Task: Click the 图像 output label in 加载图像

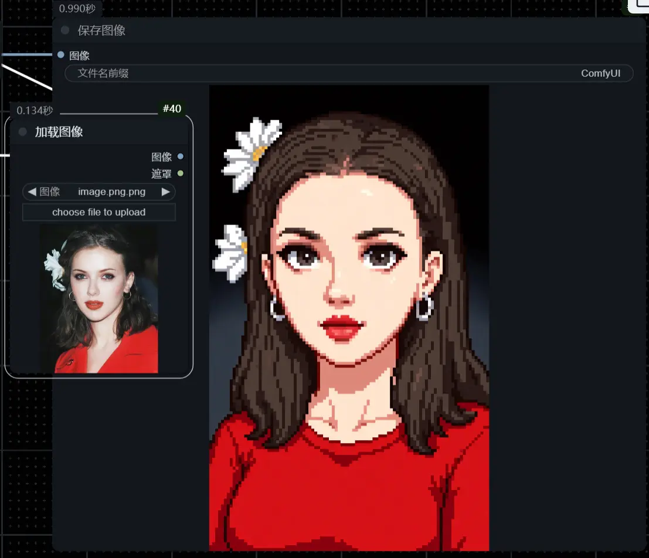Action: coord(161,156)
